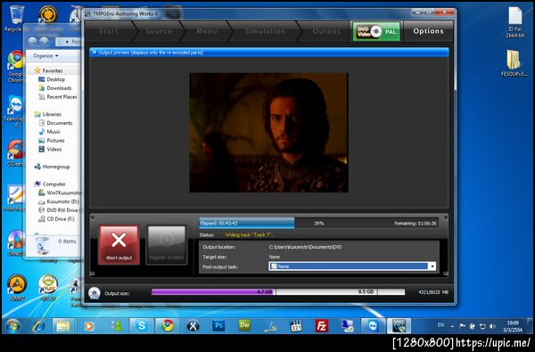
Task: Go to the Source step tab
Action: 159,31
